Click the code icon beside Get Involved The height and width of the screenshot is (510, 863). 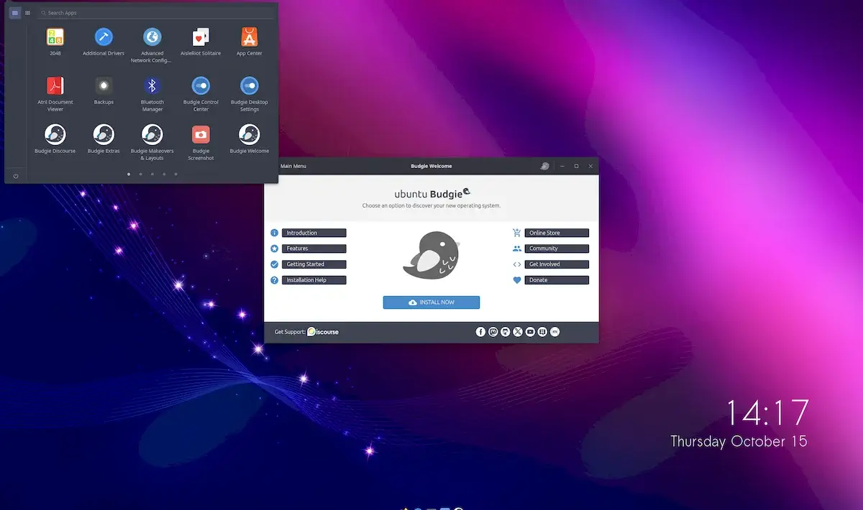517,264
